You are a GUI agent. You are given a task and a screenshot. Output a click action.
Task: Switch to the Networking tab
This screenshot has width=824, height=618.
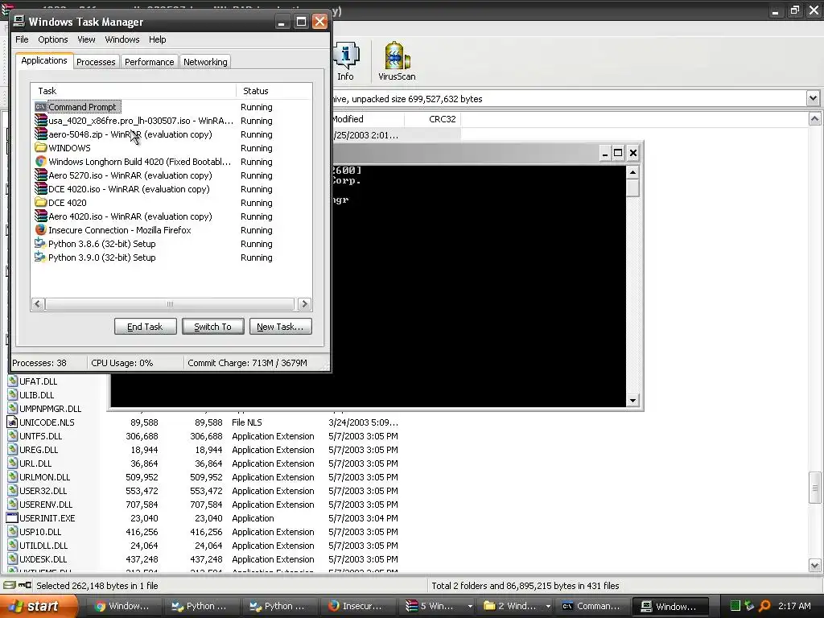click(x=205, y=61)
